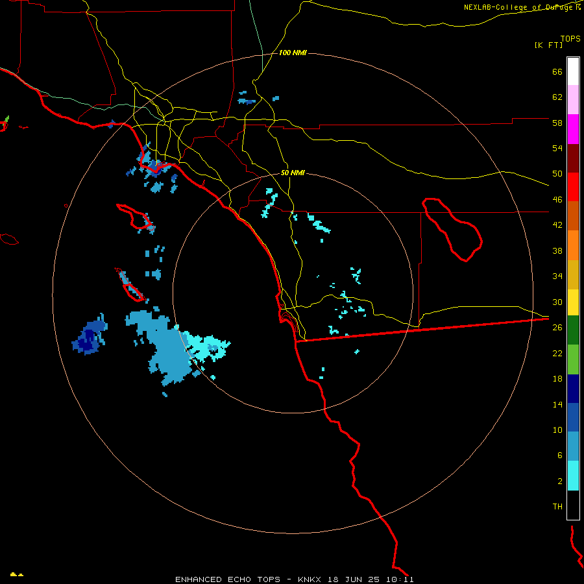Select the 10 scale label
Viewport: 584px width, 584px height.
[557, 430]
